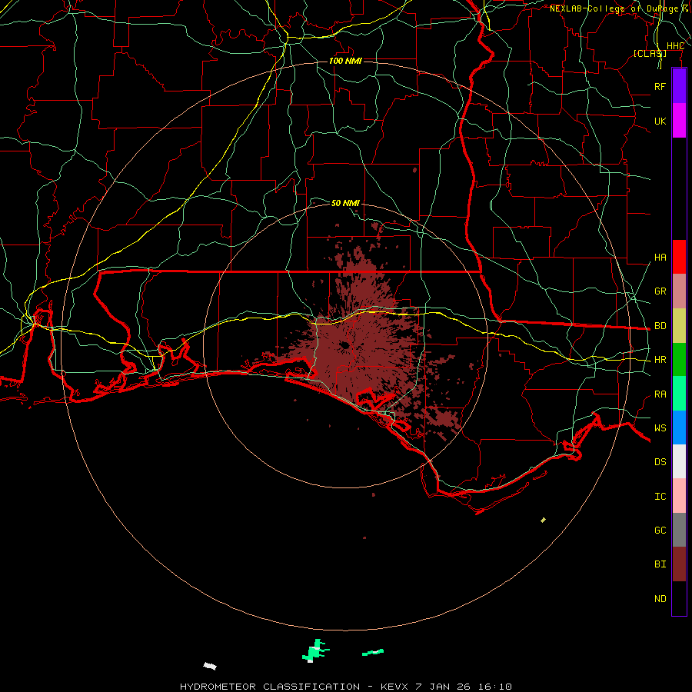Click the large green rain echo offshore

(315, 650)
